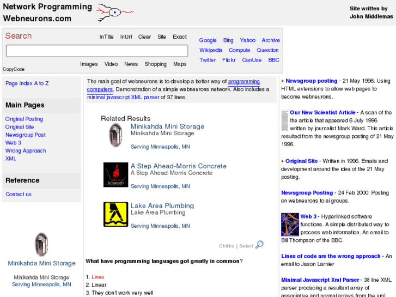Open 'minimal javascript XML parser' link
The height and width of the screenshot is (297, 396).
pyautogui.click(x=123, y=98)
